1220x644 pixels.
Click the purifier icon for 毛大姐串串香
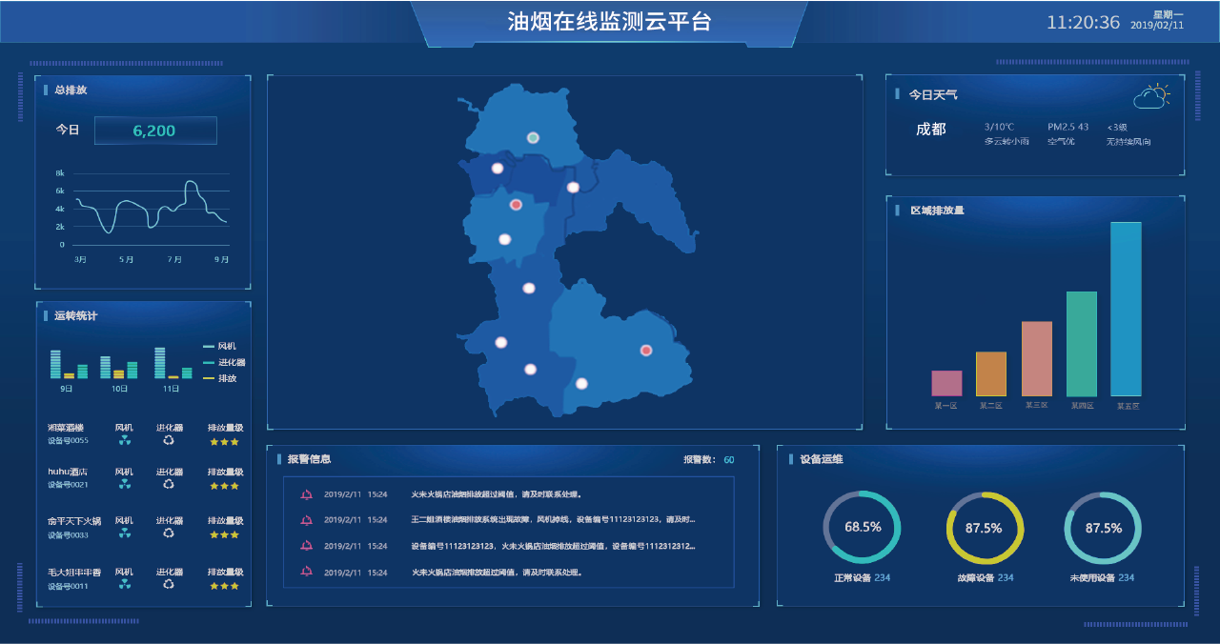pyautogui.click(x=169, y=584)
